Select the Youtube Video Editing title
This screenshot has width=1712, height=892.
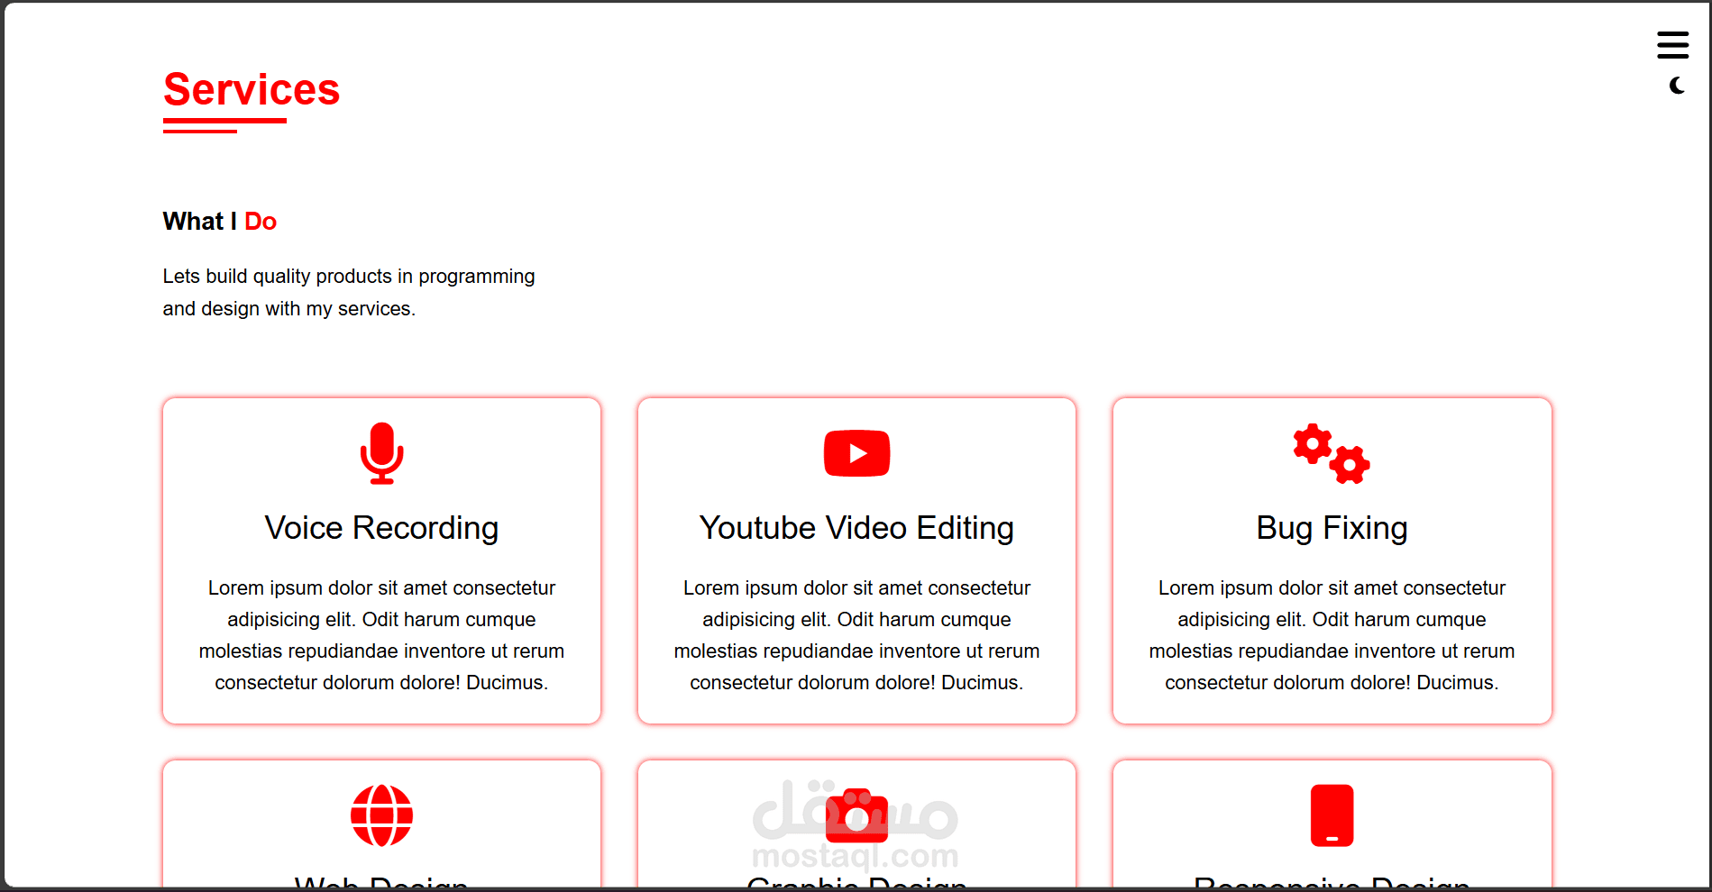pos(856,528)
